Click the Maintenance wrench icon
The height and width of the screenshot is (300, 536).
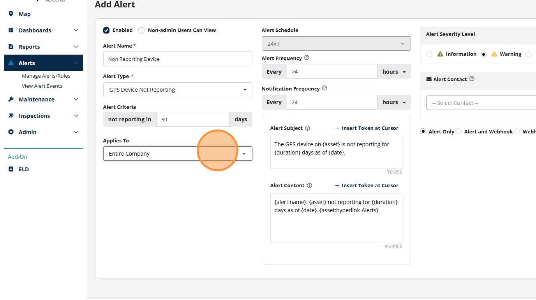11,99
